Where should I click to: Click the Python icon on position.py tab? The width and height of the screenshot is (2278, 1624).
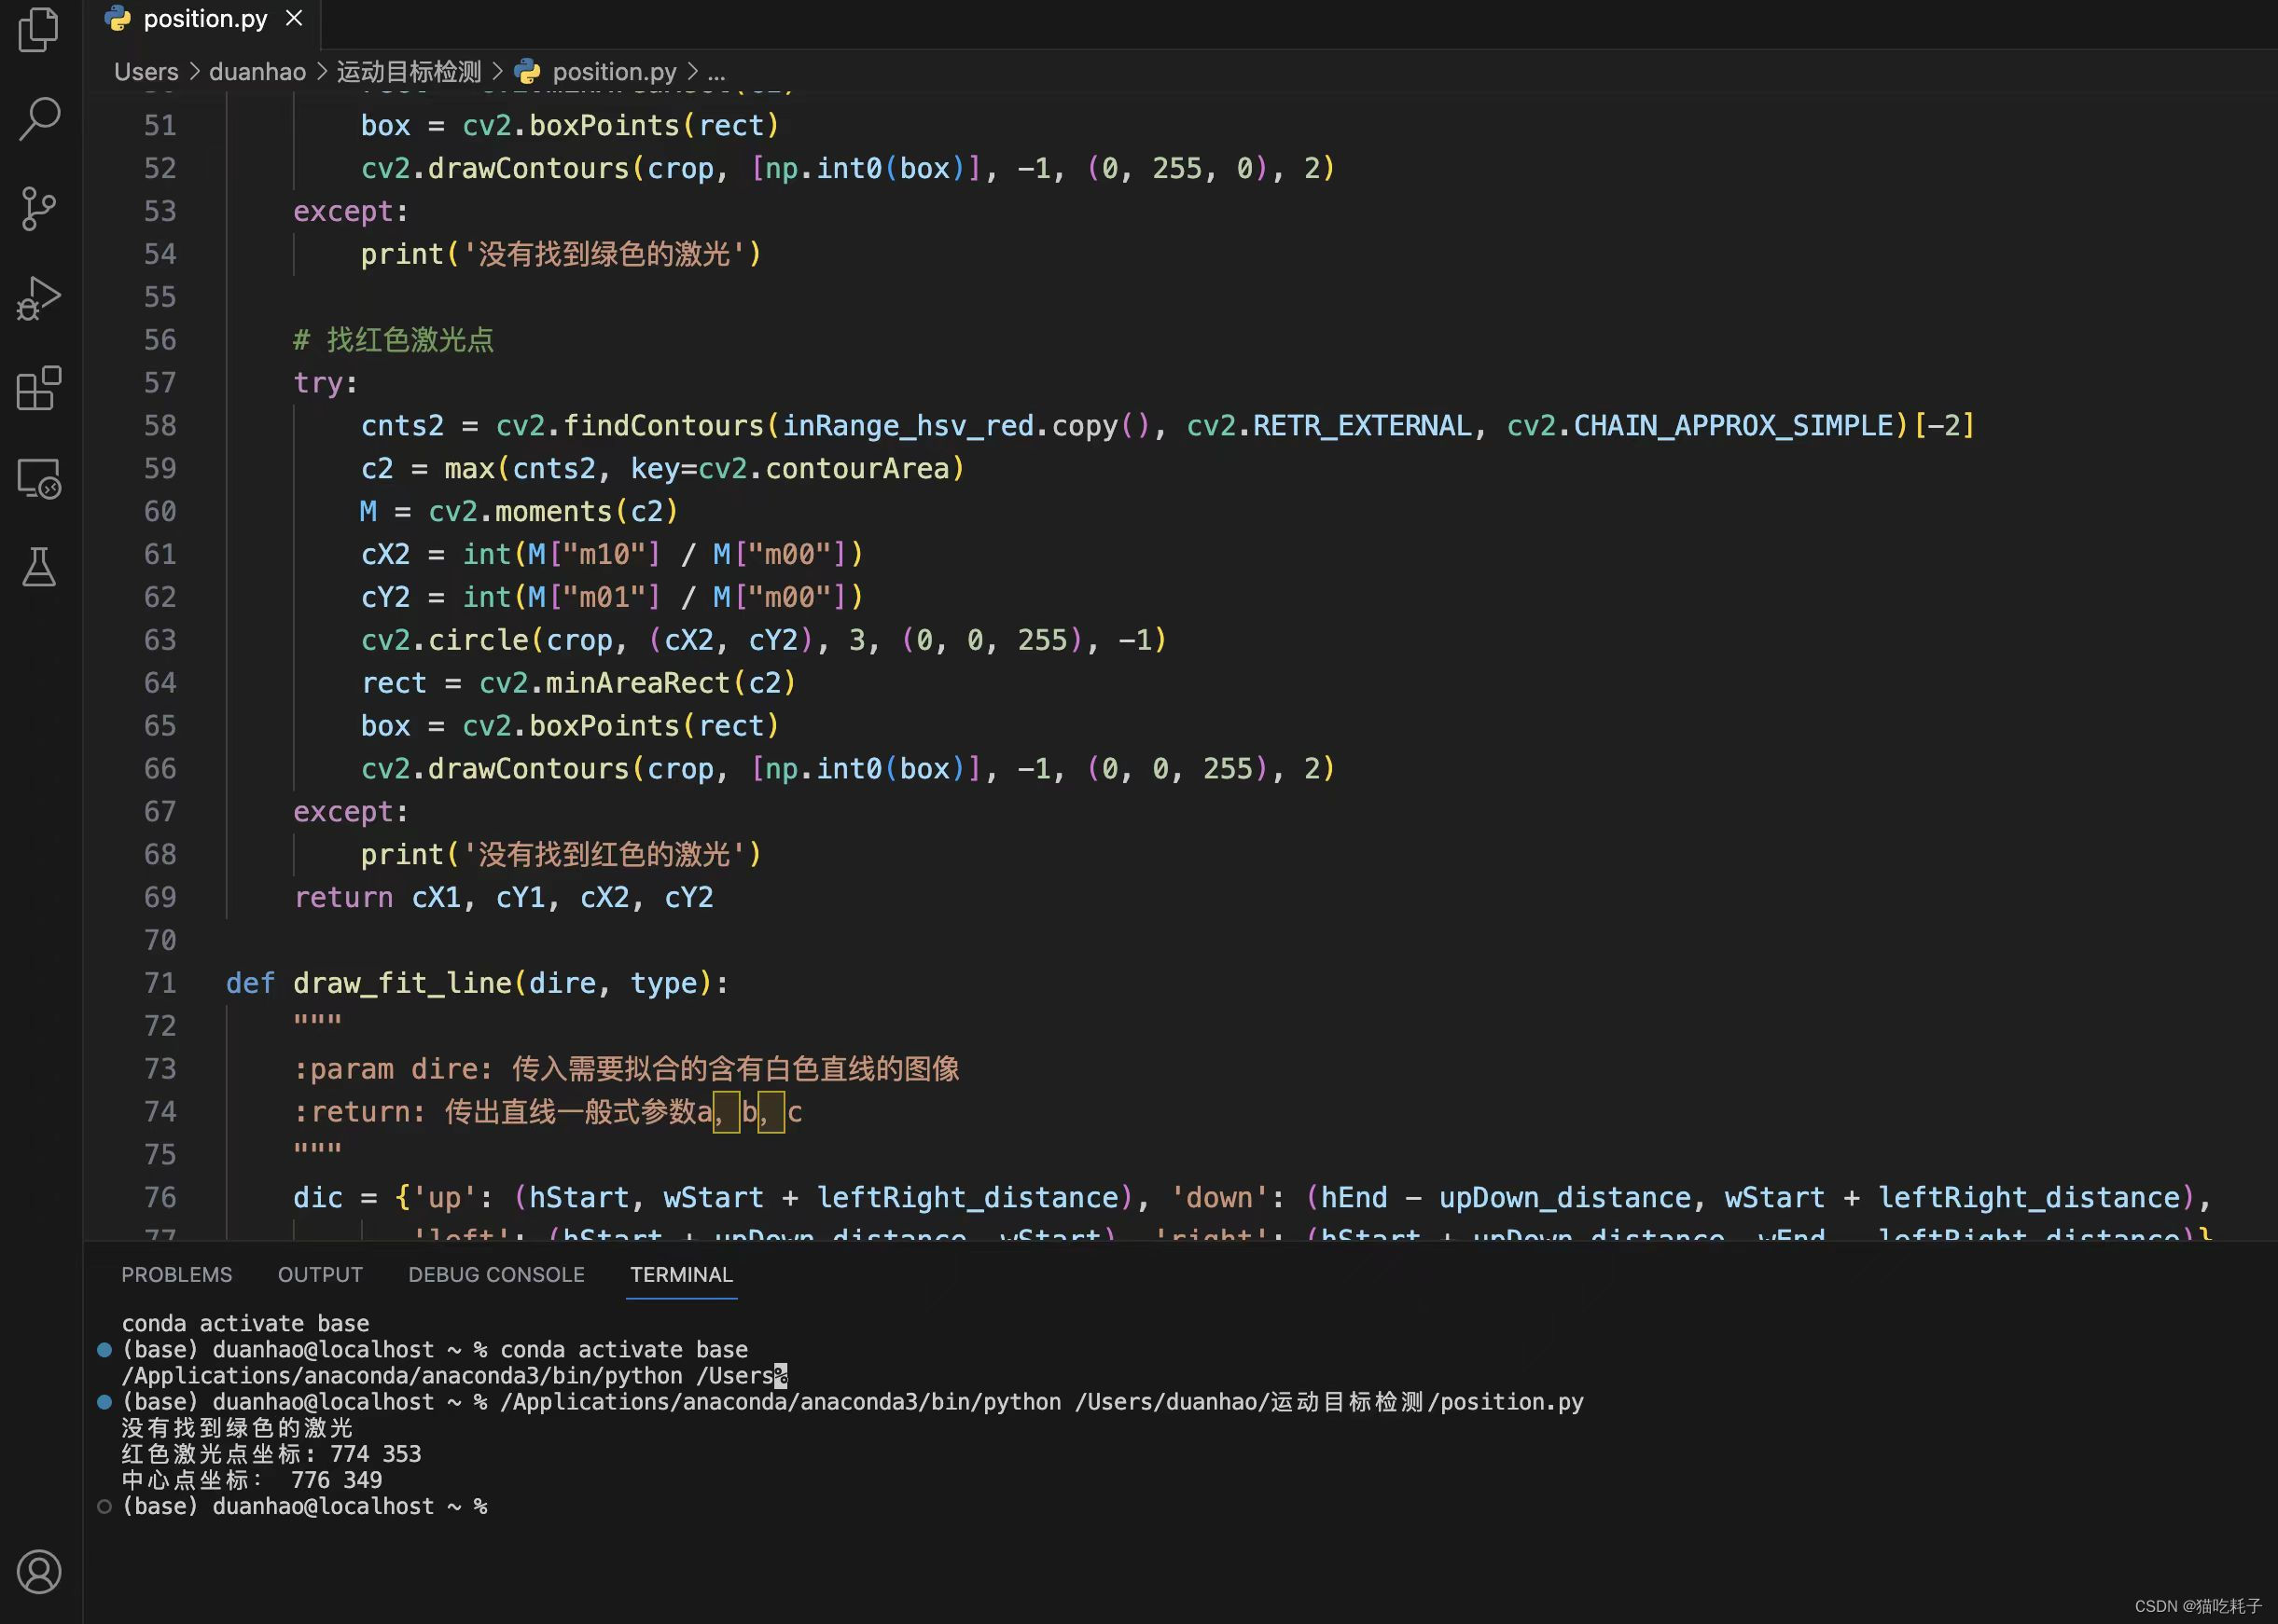pyautogui.click(x=118, y=18)
